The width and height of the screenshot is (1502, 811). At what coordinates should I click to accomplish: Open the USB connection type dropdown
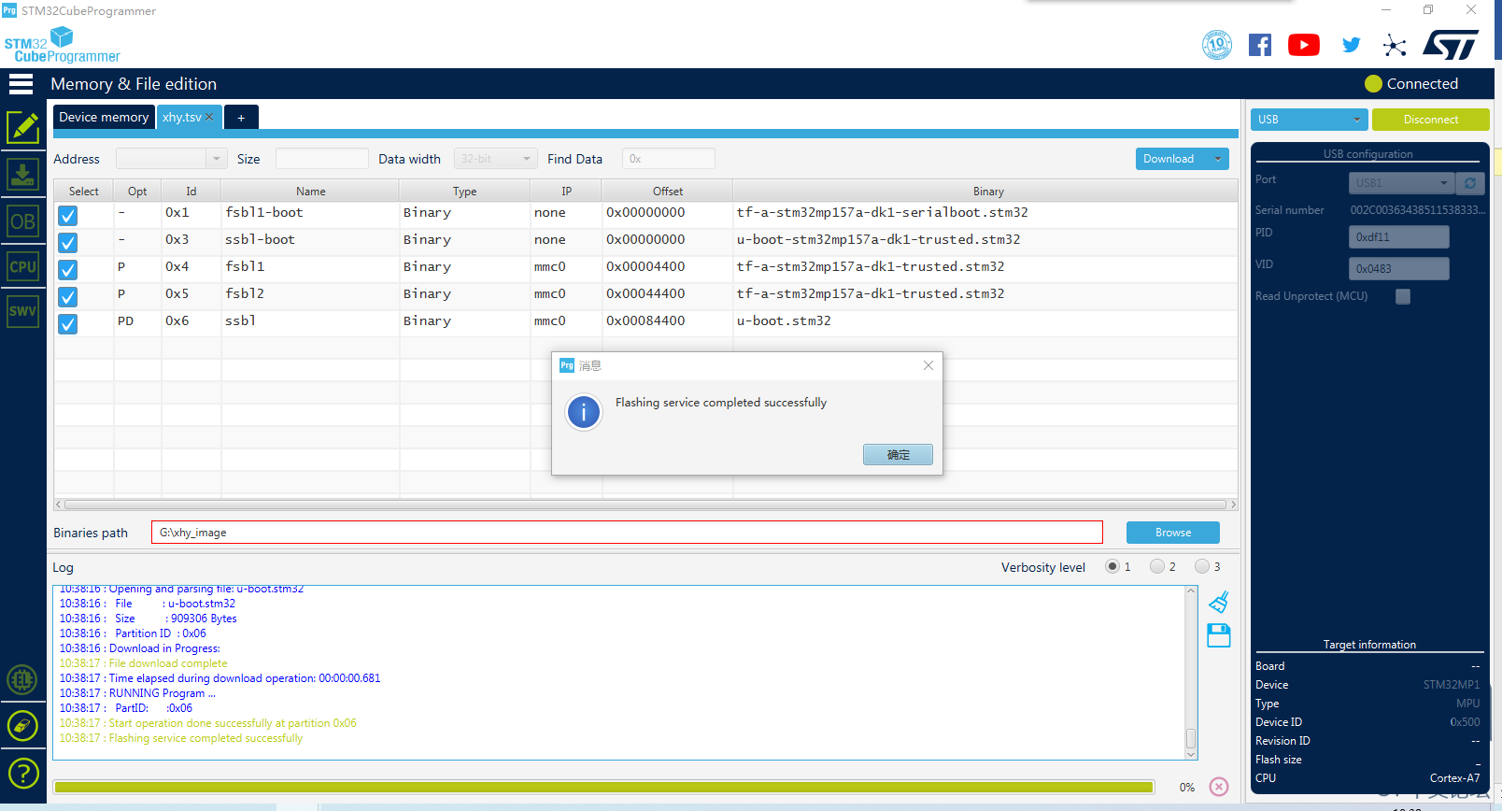[1310, 120]
